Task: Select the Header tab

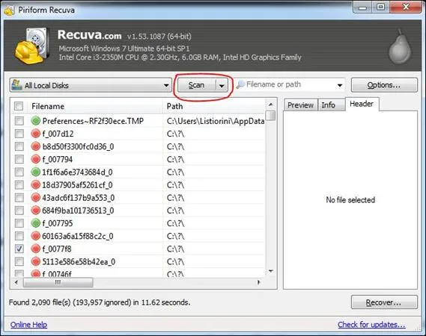Action: tap(362, 104)
